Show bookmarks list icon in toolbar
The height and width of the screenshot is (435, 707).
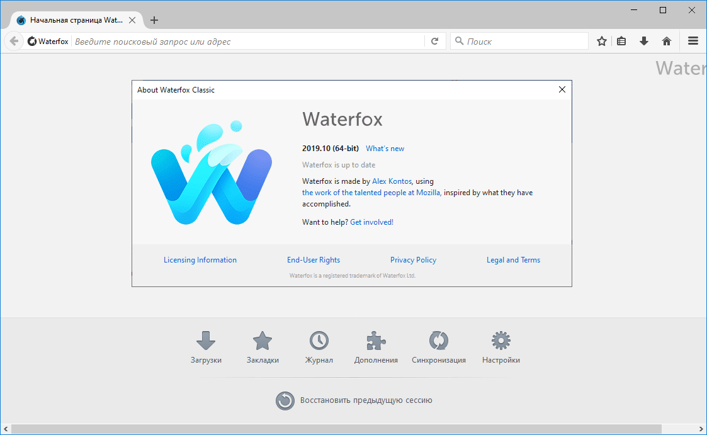point(621,42)
